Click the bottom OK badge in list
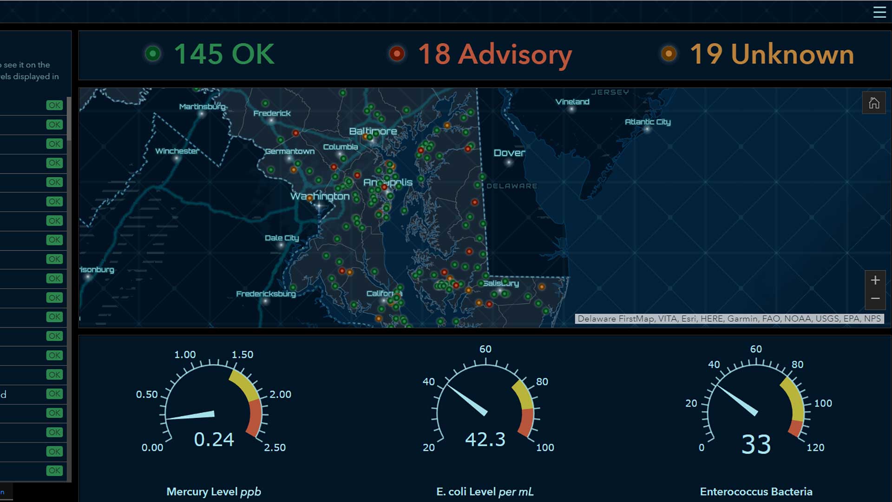The width and height of the screenshot is (892, 502). [54, 470]
